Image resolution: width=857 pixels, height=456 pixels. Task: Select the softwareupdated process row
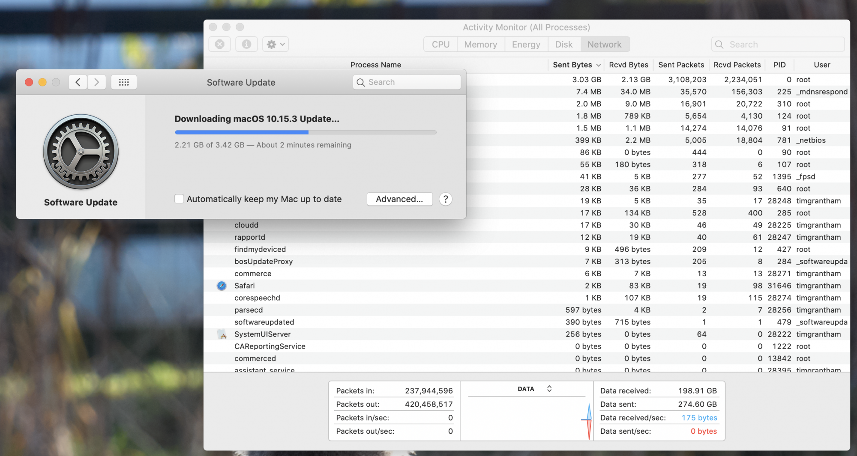click(527, 322)
